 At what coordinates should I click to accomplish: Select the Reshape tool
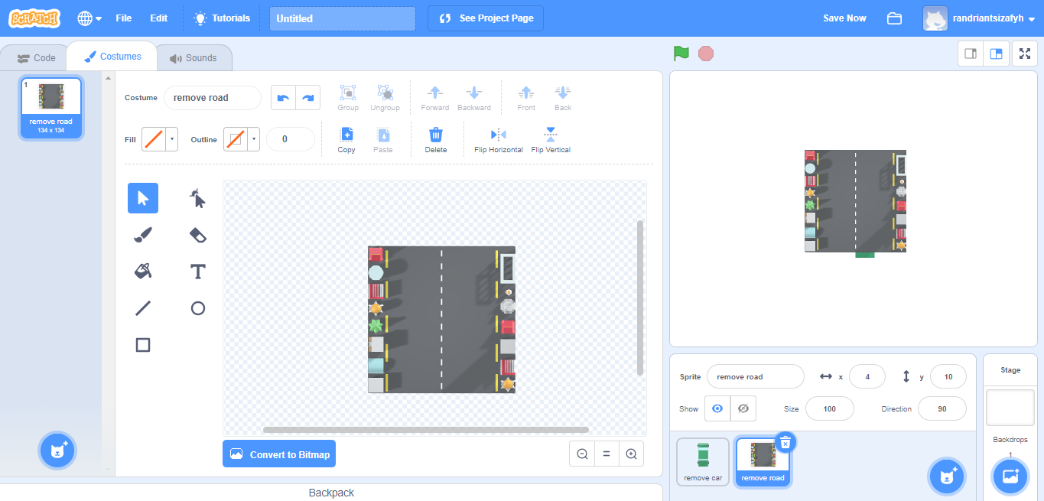197,198
